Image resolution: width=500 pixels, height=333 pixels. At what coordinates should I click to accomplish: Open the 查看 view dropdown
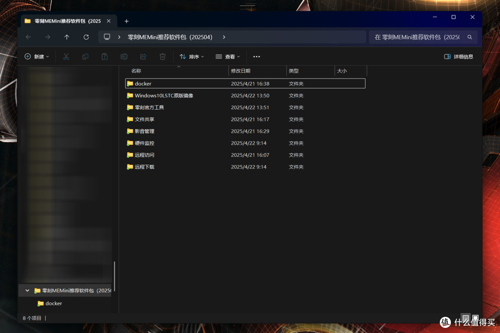(x=228, y=57)
